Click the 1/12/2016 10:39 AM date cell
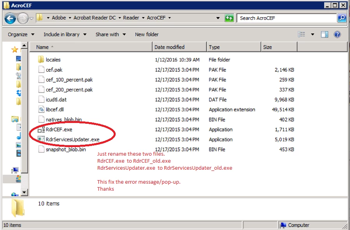Screen dimensions: 350x230 (x=177, y=60)
